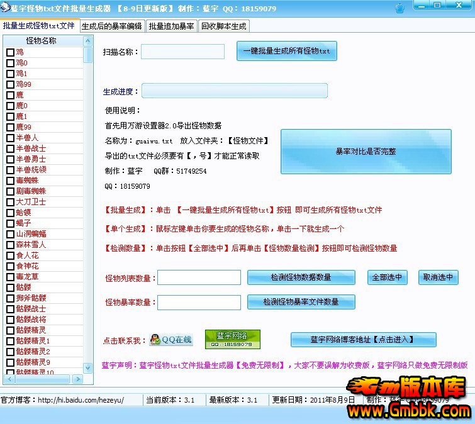475x424 pixels.
Task: Click the 生成进度 progress bar
Action: point(234,91)
